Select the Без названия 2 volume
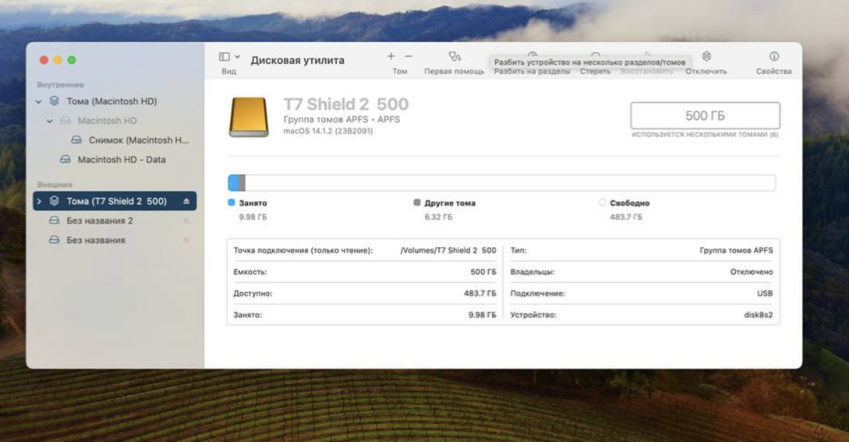Viewport: 849px width, 442px height. (99, 220)
